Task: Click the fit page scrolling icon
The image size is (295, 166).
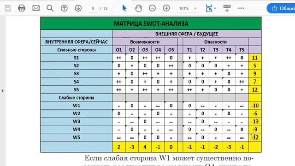Action: pos(209,8)
